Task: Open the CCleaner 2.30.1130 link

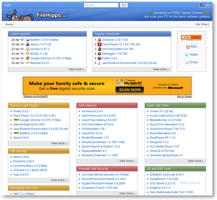Action: pyautogui.click(x=115, y=40)
